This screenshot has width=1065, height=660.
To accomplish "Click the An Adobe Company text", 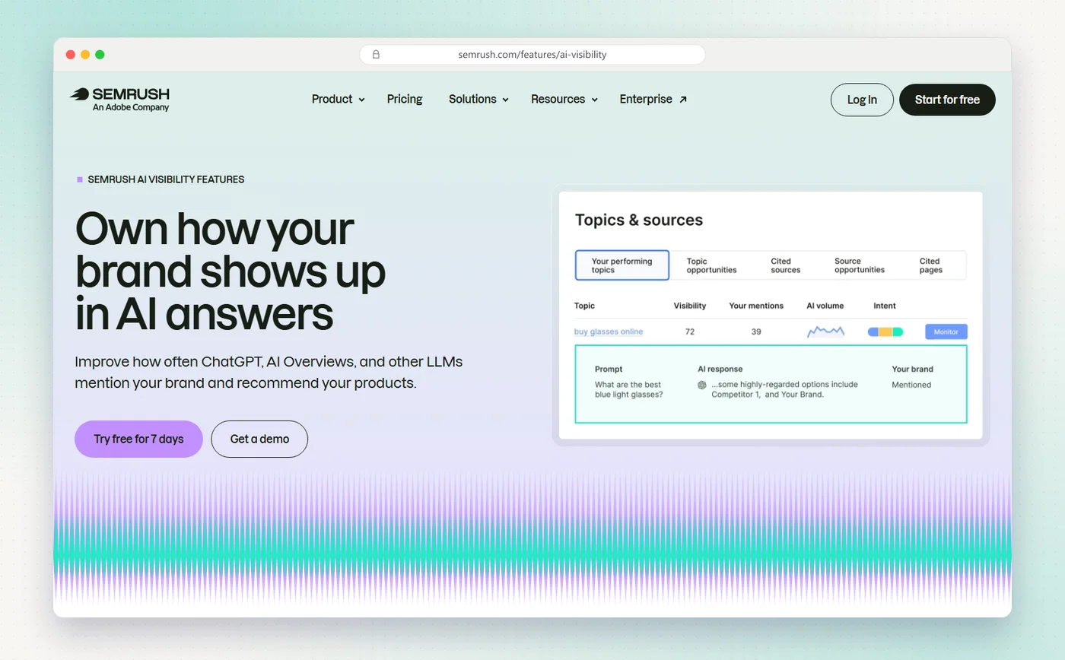I will pos(131,107).
